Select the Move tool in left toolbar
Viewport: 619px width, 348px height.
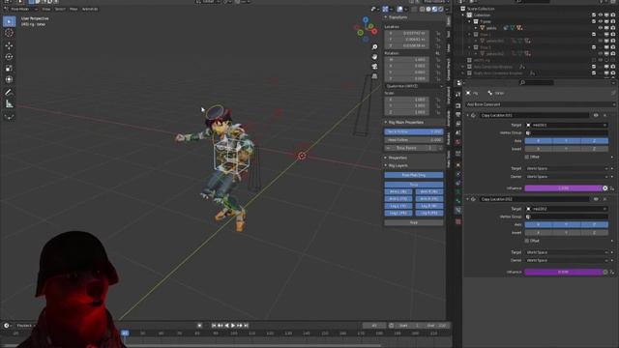[x=9, y=45]
